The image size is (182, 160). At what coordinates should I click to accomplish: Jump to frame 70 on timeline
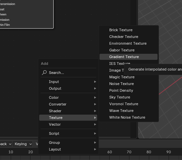129,152
